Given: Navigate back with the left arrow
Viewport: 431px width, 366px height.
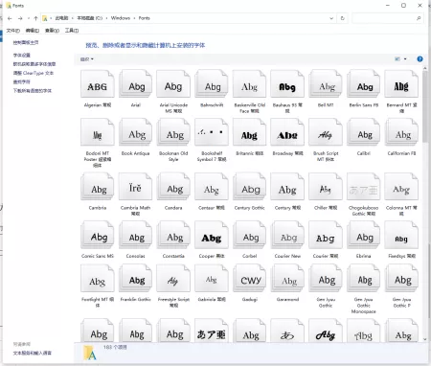Looking at the screenshot, I should 10,18.
